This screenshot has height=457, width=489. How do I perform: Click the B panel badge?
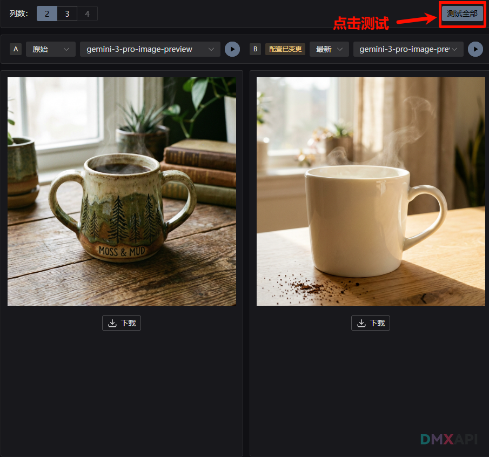pyautogui.click(x=256, y=49)
